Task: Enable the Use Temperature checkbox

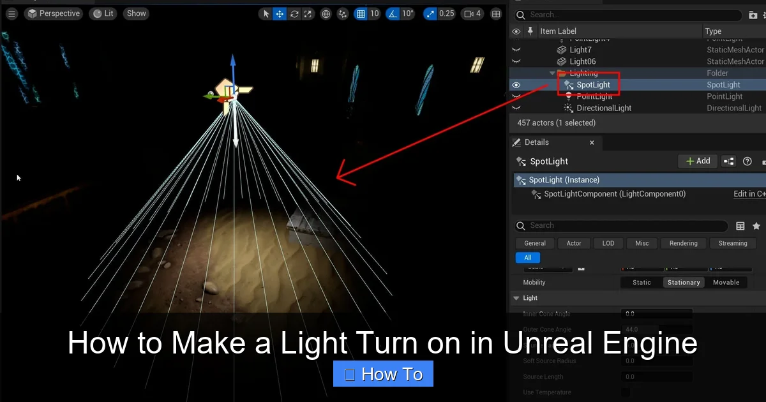Action: click(625, 392)
